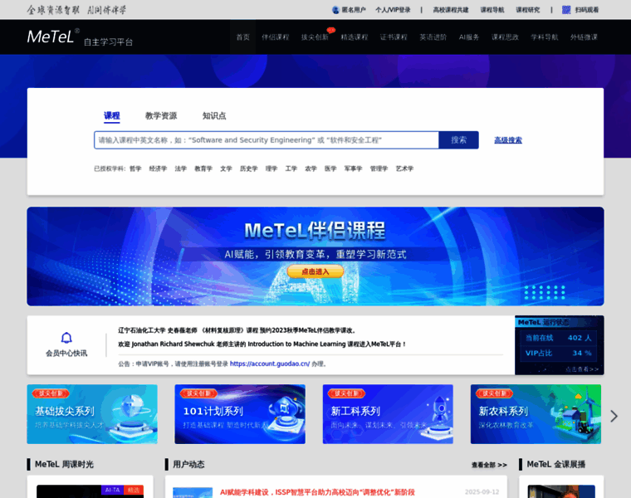The image size is (631, 498).
Task: Open the 拔尖创新 navigation item
Action: click(315, 37)
